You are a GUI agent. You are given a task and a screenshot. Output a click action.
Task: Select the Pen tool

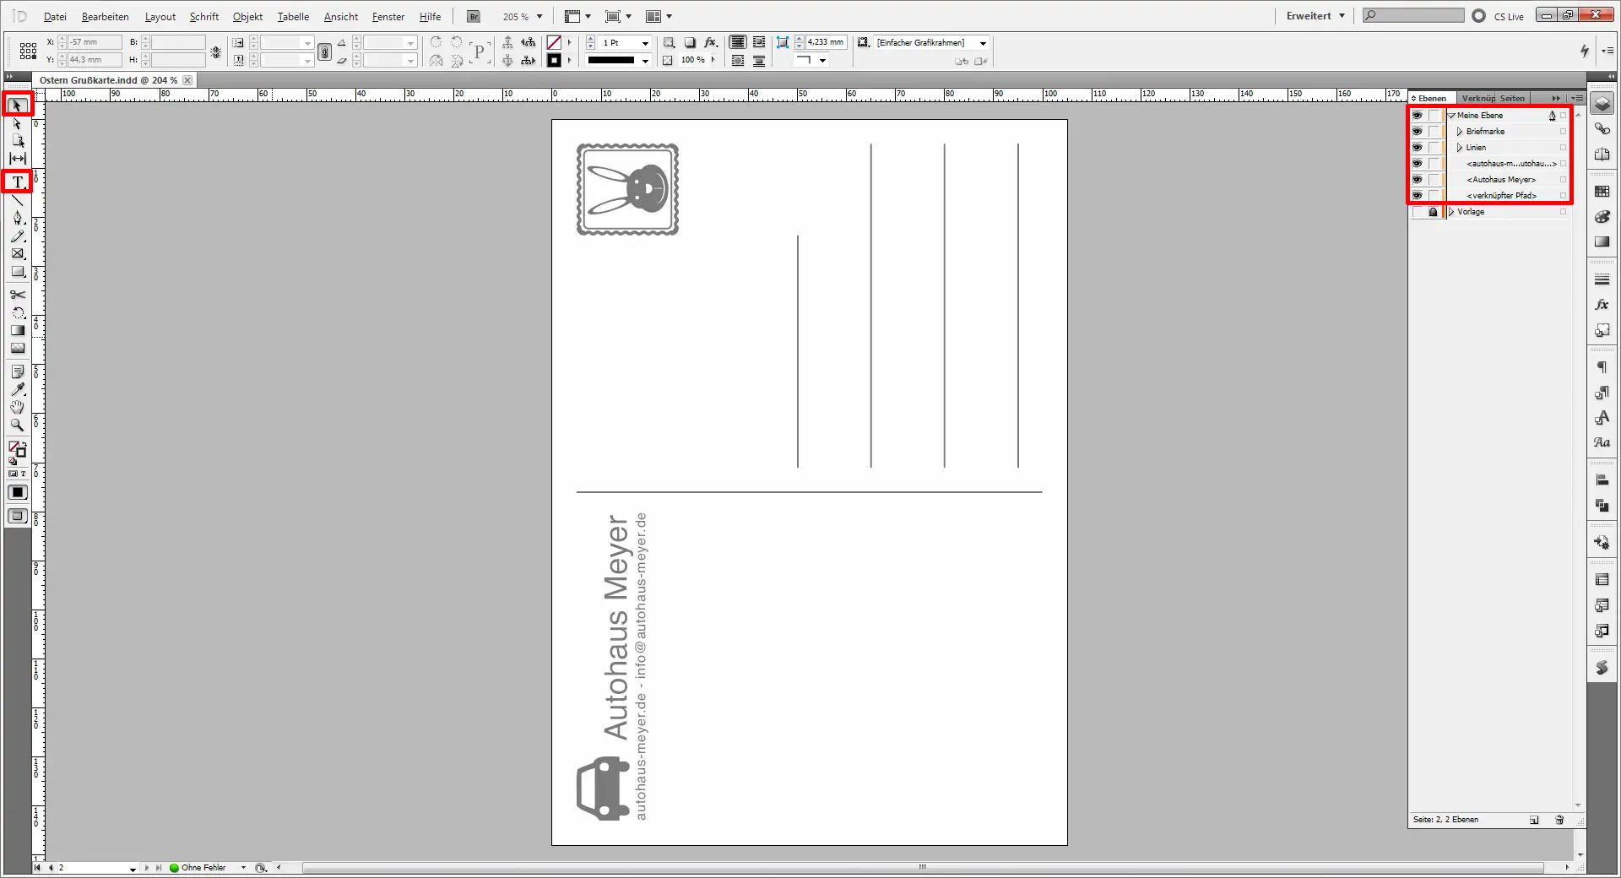click(17, 218)
